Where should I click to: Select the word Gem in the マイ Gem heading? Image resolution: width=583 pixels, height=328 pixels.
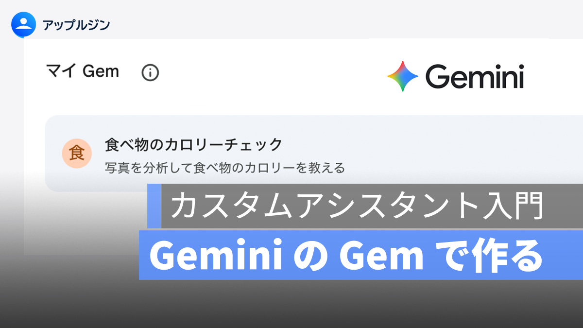[x=101, y=72]
